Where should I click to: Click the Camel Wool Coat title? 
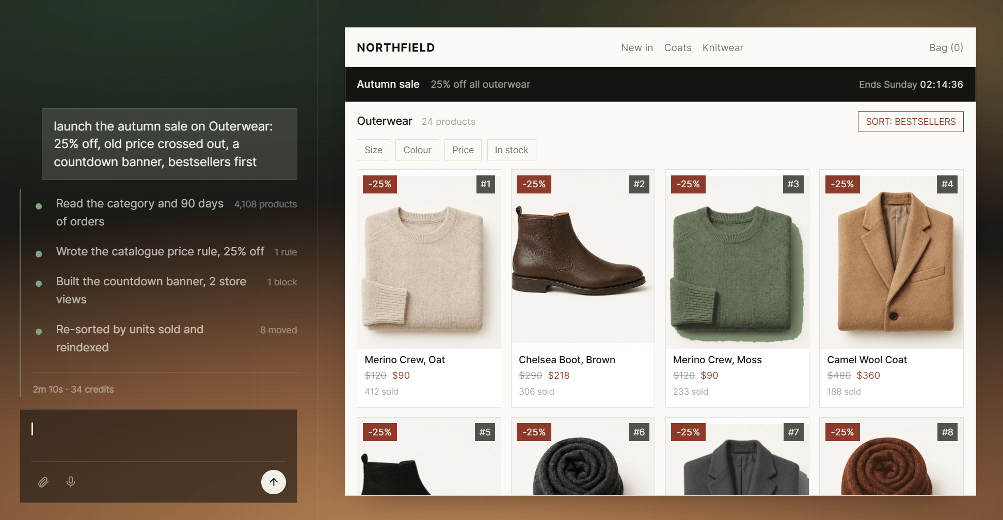click(x=867, y=360)
